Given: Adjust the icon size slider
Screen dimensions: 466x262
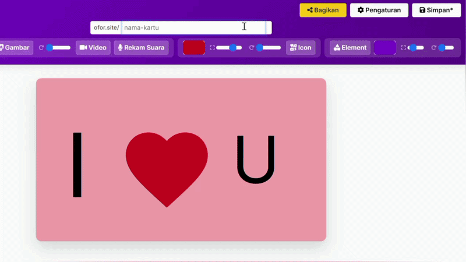Looking at the screenshot, I should click(229, 48).
